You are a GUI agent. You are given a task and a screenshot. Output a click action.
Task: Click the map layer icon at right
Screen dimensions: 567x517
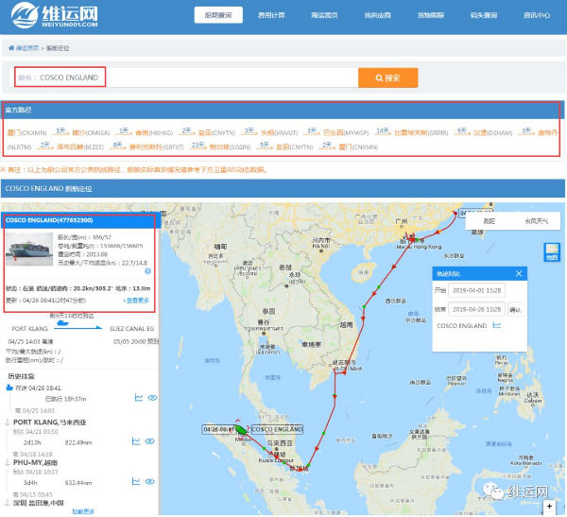click(x=552, y=250)
